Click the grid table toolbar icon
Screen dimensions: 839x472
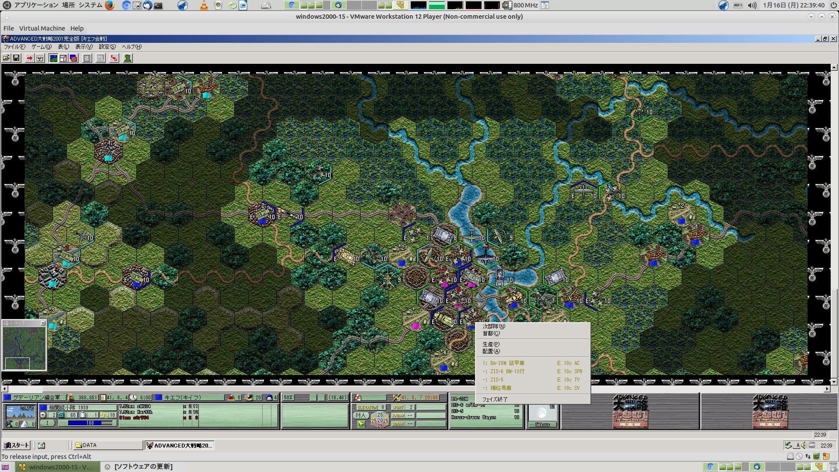pyautogui.click(x=87, y=58)
